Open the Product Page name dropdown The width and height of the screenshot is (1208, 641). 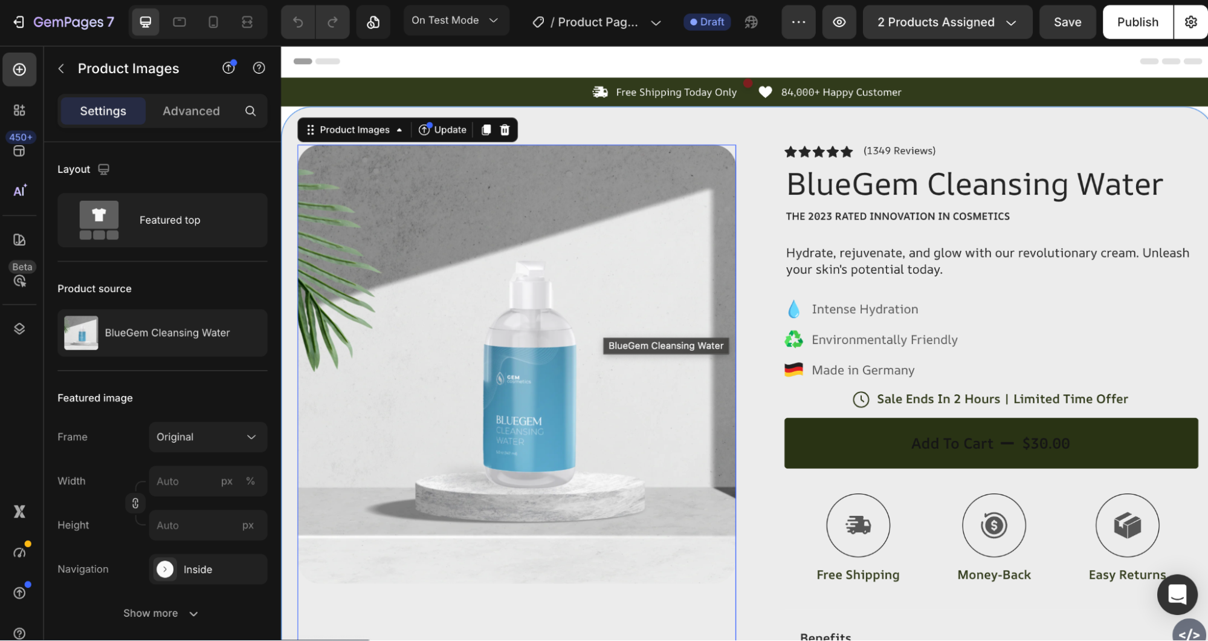[x=596, y=22]
